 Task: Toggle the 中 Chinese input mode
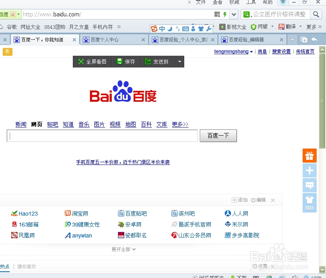pyautogui.click(x=162, y=29)
